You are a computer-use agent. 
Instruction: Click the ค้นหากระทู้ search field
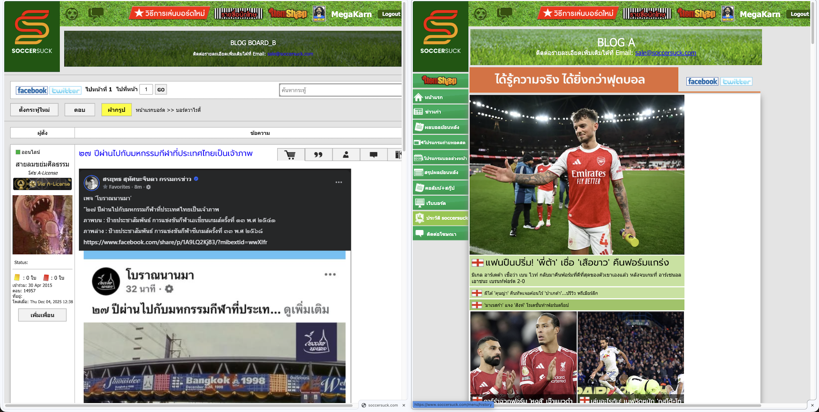coord(340,90)
